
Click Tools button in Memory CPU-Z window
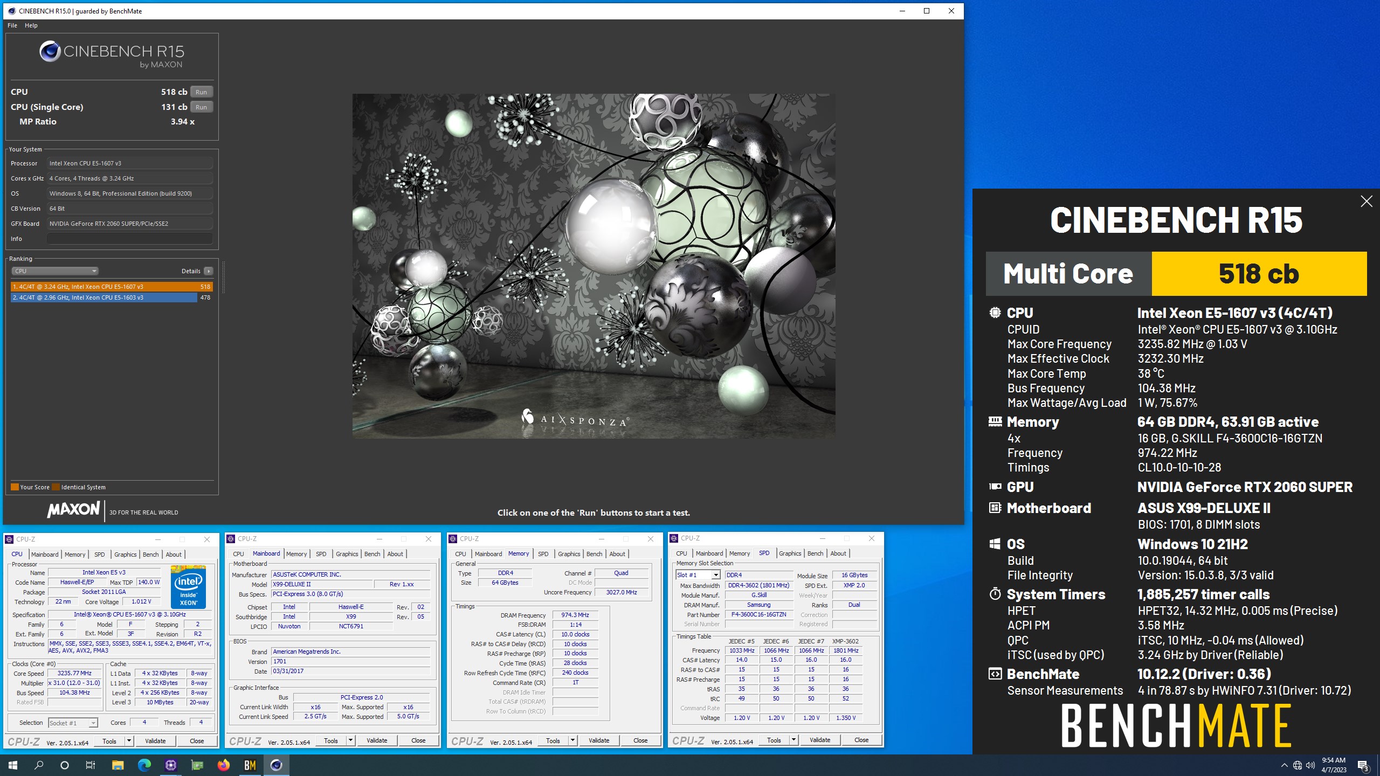(553, 741)
